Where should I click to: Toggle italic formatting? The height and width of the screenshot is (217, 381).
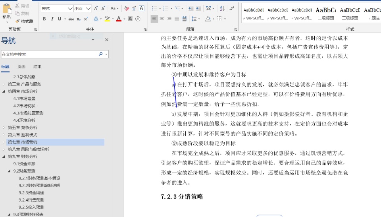pos(52,19)
